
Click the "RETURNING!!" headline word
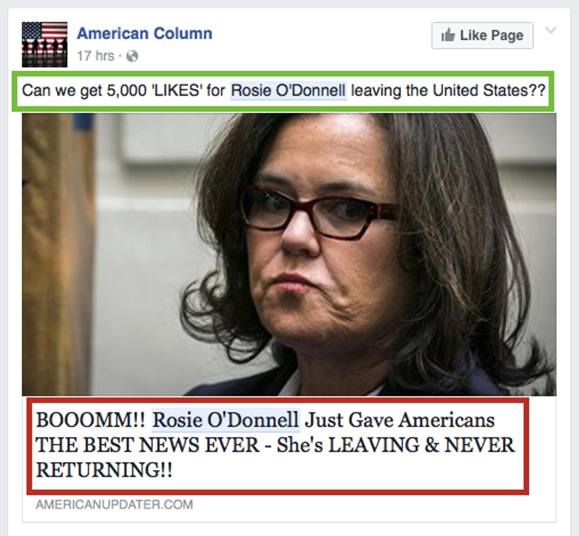point(104,470)
